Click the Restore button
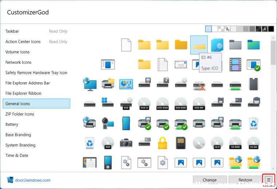Image resolution: width=277 pixels, height=189 pixels. (245, 180)
